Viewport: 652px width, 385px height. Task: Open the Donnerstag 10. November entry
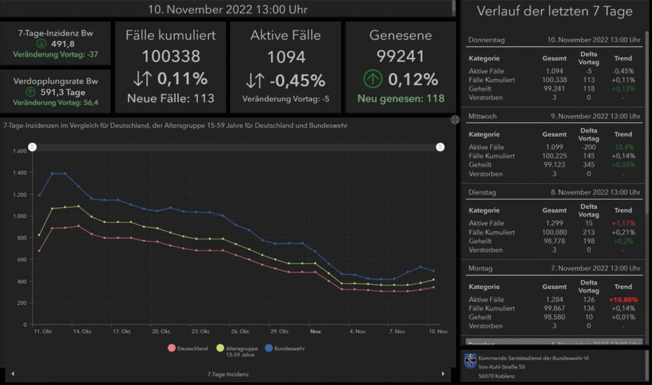coord(554,40)
